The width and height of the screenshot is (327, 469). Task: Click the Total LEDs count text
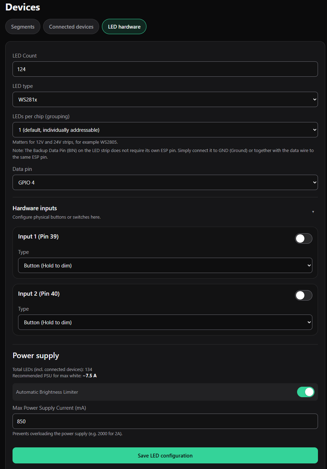53,369
